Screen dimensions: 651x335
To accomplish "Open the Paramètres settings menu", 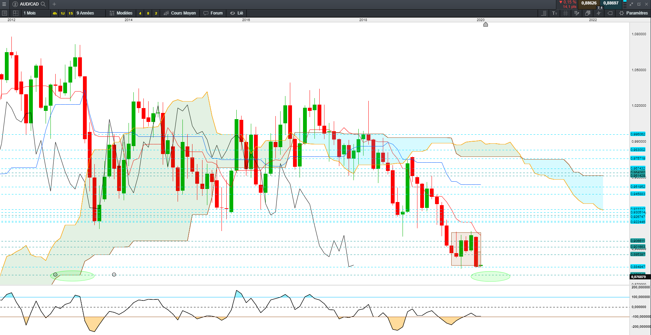I will 637,13.
